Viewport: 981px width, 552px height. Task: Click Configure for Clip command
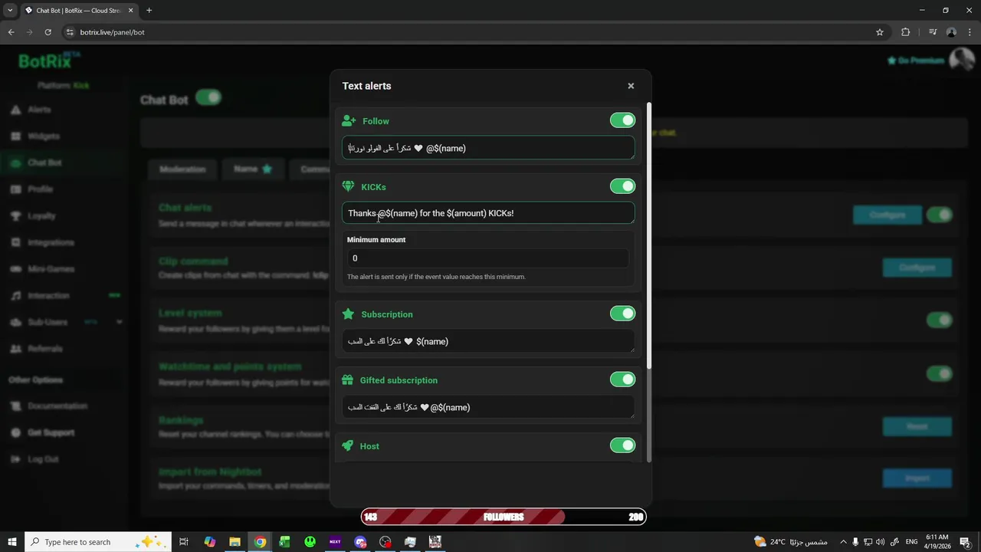(917, 268)
